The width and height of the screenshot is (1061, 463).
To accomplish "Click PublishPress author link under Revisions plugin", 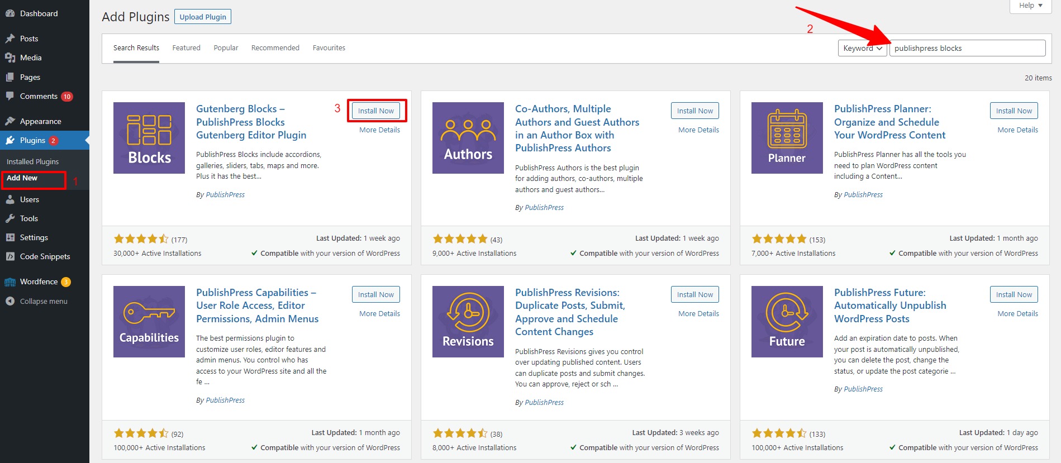I will [544, 403].
